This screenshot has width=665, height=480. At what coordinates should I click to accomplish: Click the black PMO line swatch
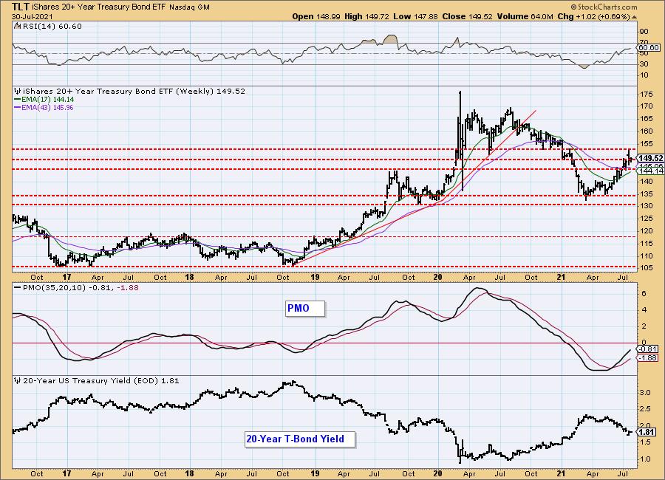point(18,287)
